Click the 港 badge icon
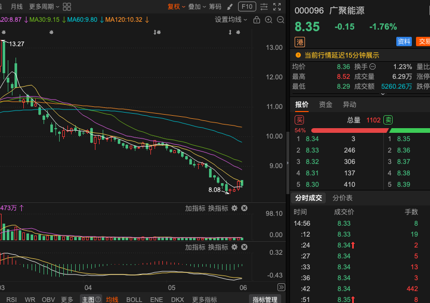This screenshot has height=303, width=430. (300, 42)
